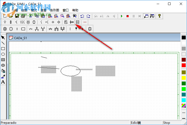Open the 编辑 menu
Viewport: 187px width, 125px height.
pos(15,10)
